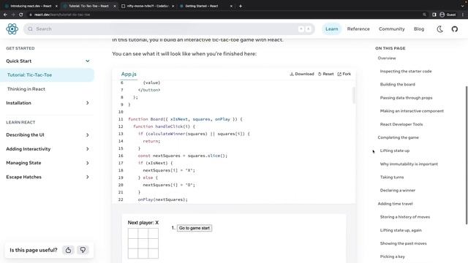This screenshot has width=468, height=263.
Task: Switch to Introducing react.dev tab
Action: point(31,6)
